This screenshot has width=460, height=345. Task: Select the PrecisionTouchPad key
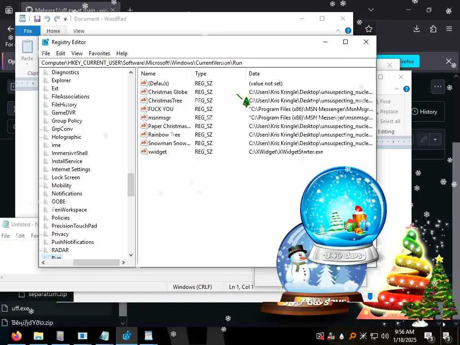point(74,226)
